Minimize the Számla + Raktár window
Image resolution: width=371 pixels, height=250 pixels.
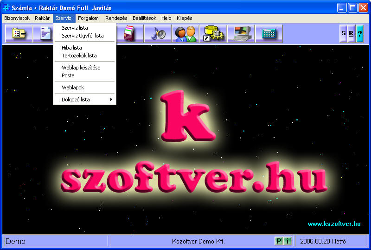click(342, 7)
